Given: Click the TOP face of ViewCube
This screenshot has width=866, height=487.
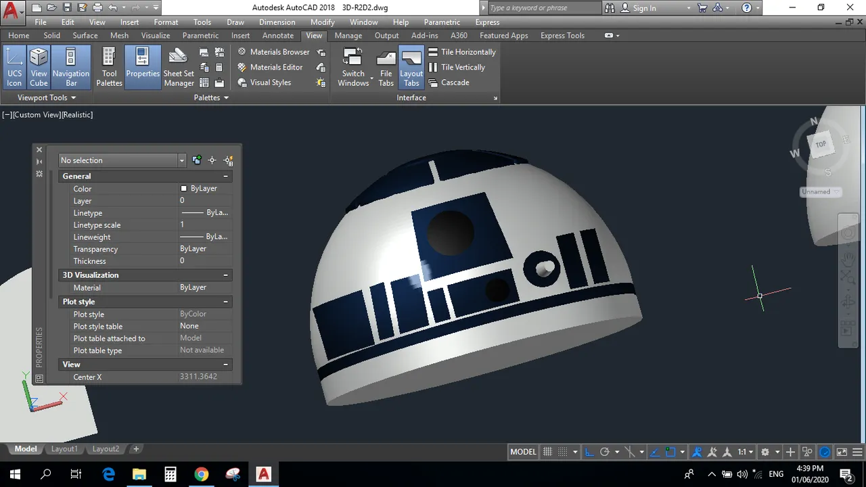Looking at the screenshot, I should [821, 144].
